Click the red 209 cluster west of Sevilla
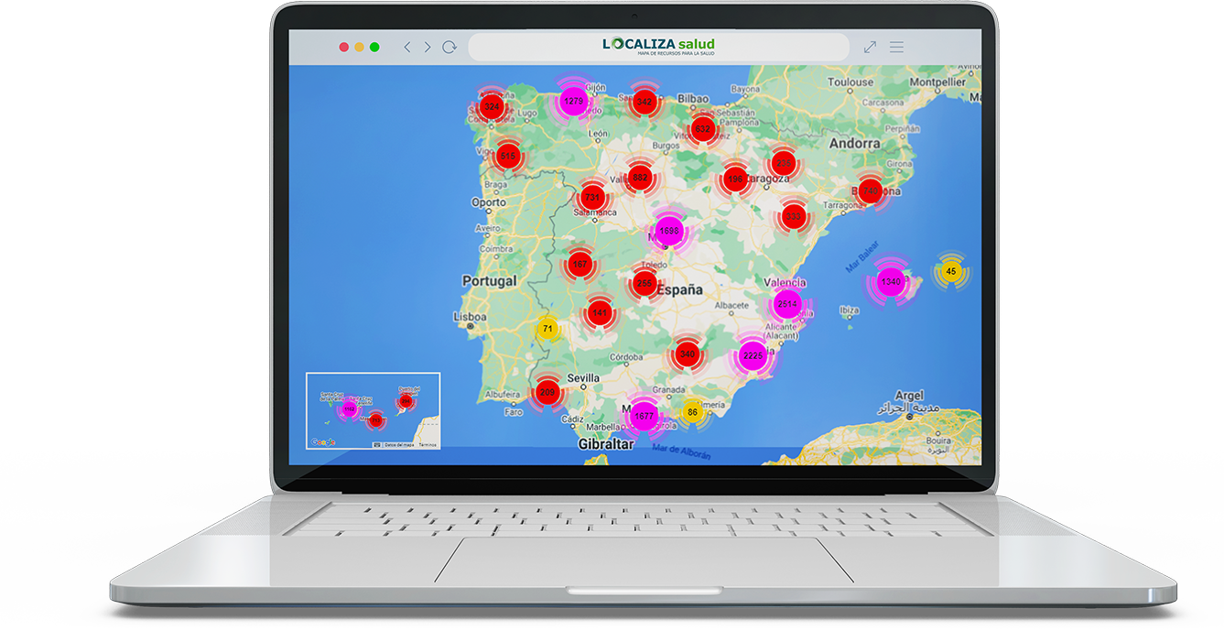The width and height of the screenshot is (1224, 631). click(547, 392)
